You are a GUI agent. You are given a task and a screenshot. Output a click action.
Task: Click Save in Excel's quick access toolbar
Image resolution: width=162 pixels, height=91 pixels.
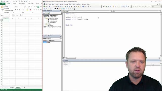[4, 2]
